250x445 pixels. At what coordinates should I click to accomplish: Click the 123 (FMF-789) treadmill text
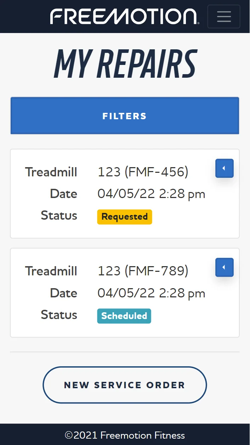pos(143,271)
